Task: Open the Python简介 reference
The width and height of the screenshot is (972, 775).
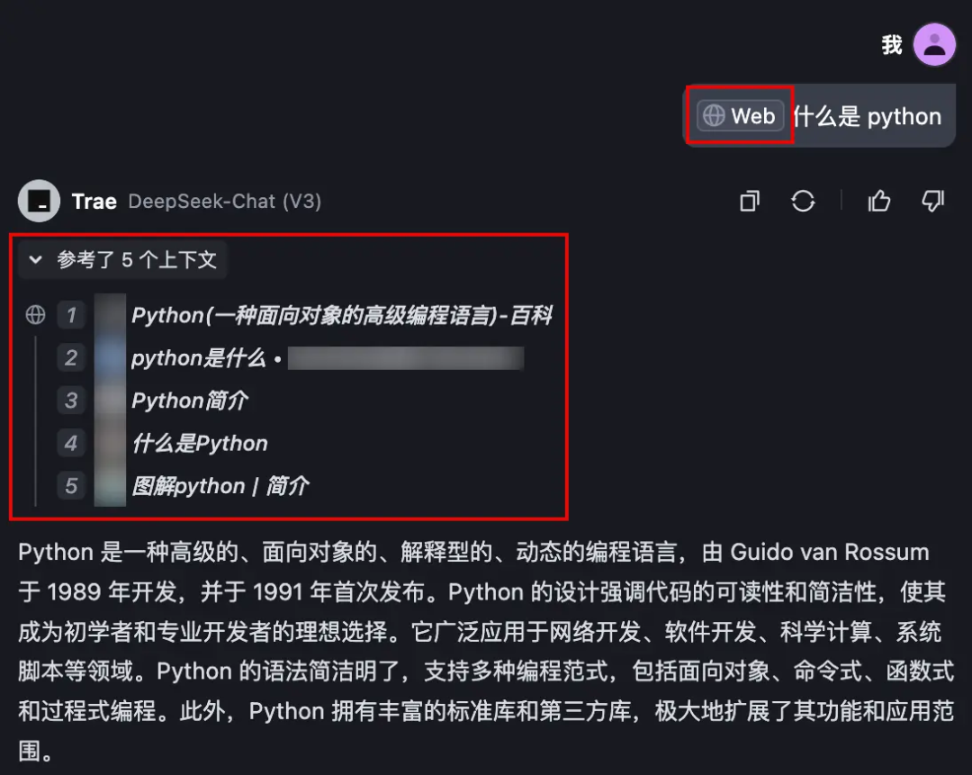Action: 190,401
